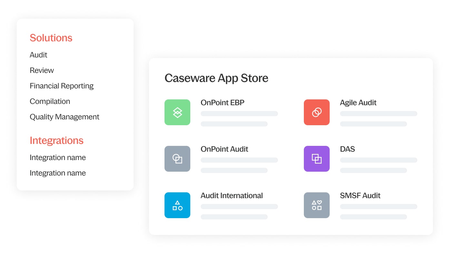Open the gray OnPoint Audit app icon
This screenshot has height=253, width=449.
[x=177, y=159]
